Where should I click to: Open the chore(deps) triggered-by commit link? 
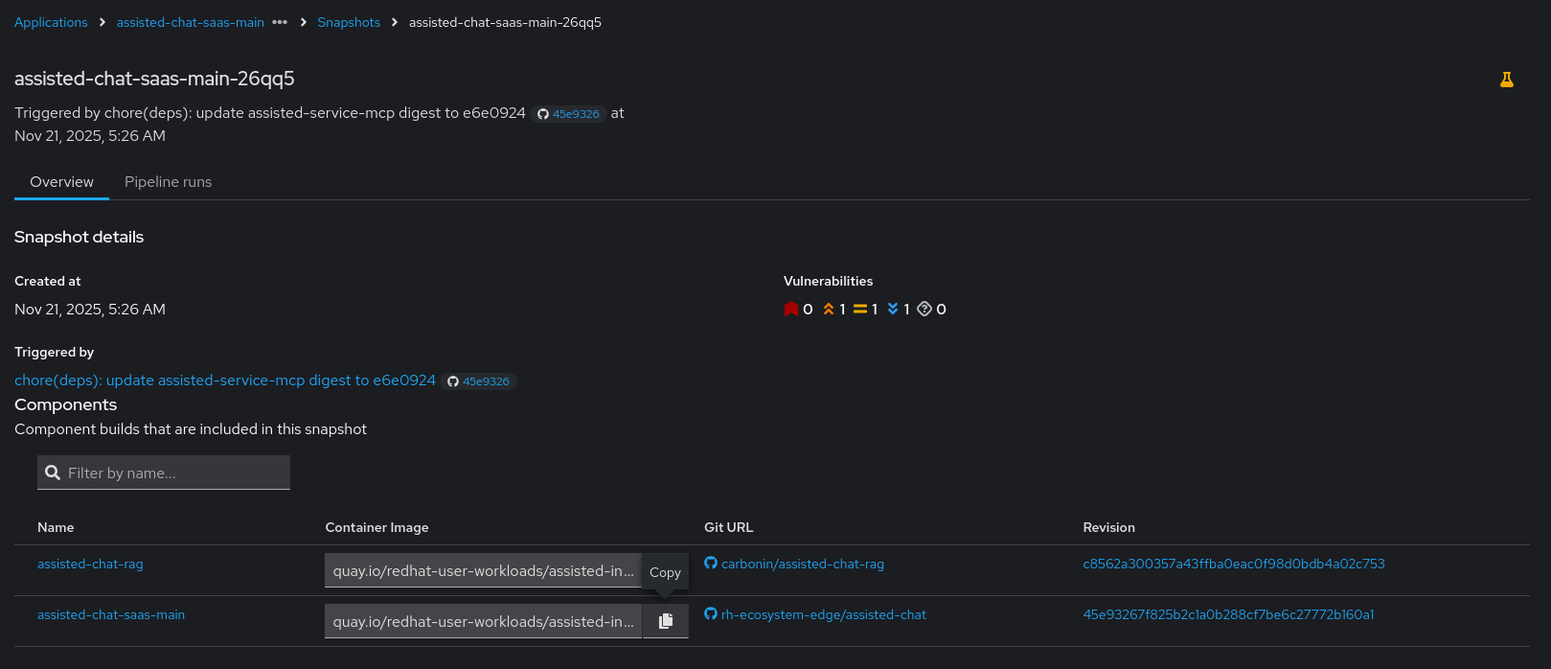coord(225,381)
